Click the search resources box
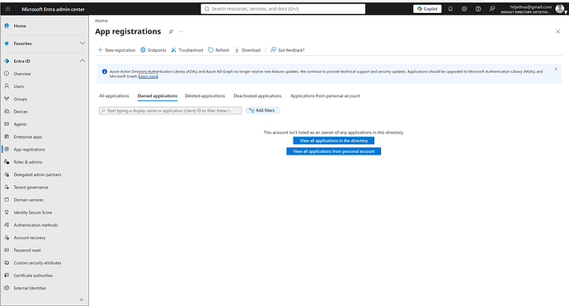 283,9
